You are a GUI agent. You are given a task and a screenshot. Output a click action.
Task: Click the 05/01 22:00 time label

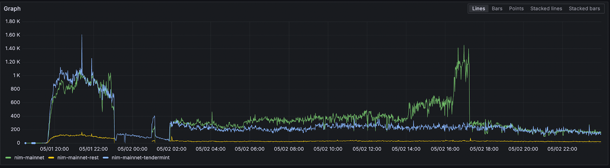click(93, 149)
